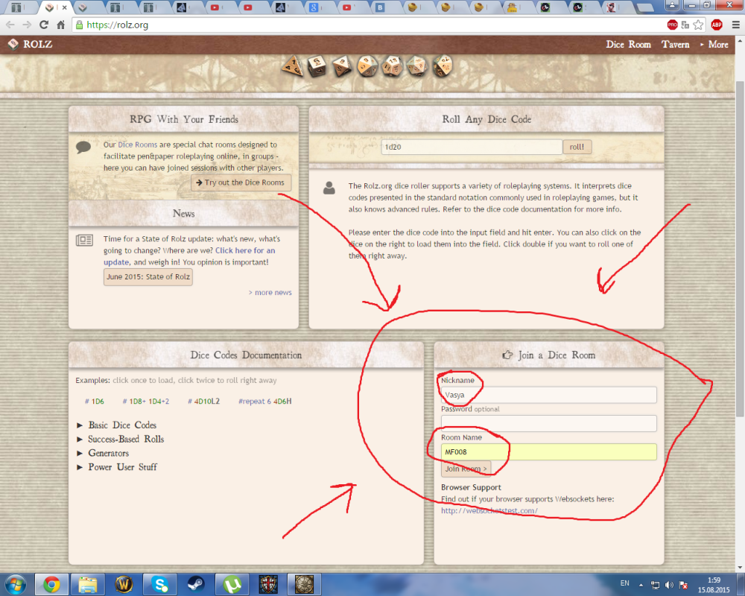
Task: Open Steam from the taskbar
Action: coord(196,584)
